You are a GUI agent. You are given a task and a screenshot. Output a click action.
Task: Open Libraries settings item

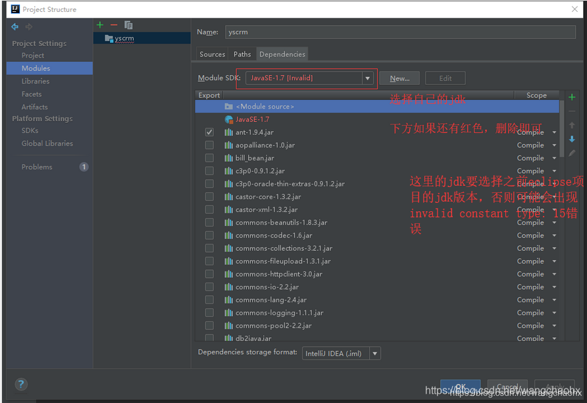(35, 81)
